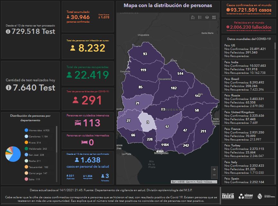
Task: Click the mira logo in the footer
Action: pos(228,196)
